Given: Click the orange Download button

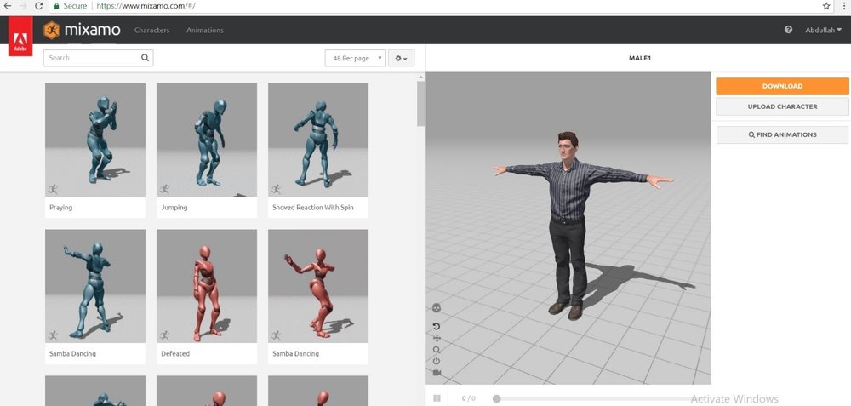Looking at the screenshot, I should coord(782,86).
